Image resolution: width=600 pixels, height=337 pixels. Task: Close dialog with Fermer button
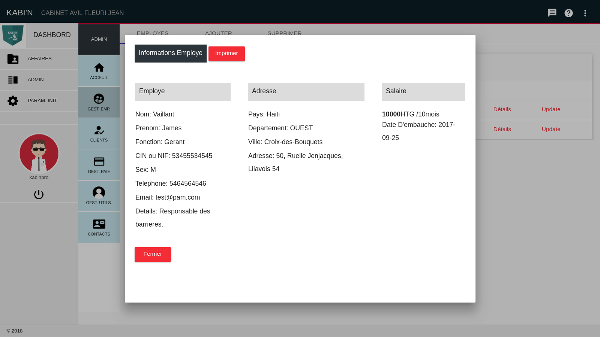(x=153, y=254)
